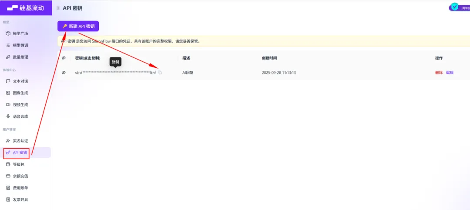Click the 描述 column header
The height and width of the screenshot is (210, 470).
186,58
